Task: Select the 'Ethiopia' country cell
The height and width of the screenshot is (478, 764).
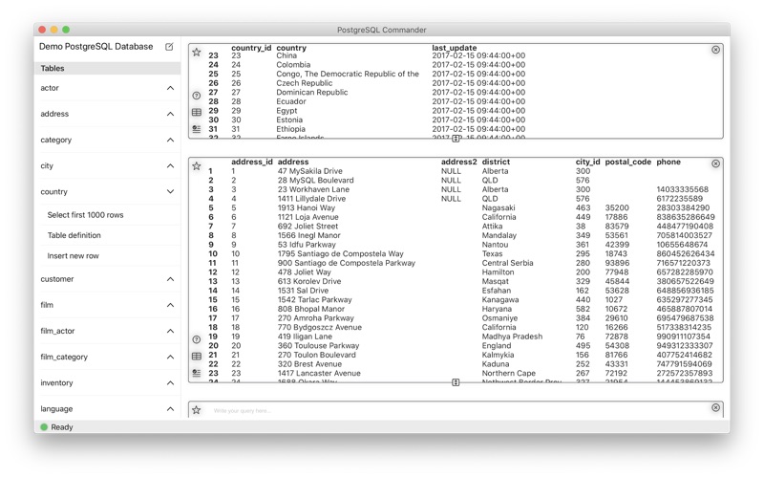Action: coord(290,129)
